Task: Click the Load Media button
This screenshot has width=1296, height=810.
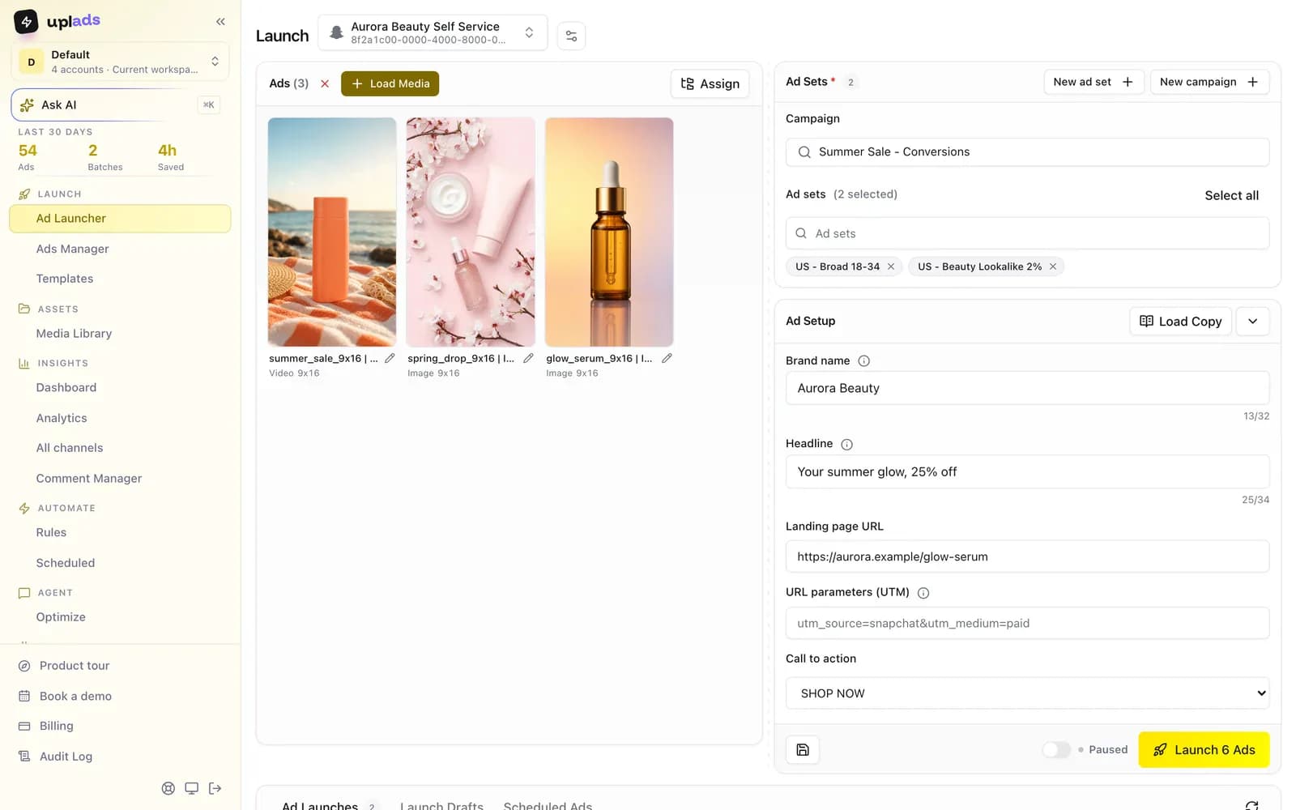Action: [390, 83]
